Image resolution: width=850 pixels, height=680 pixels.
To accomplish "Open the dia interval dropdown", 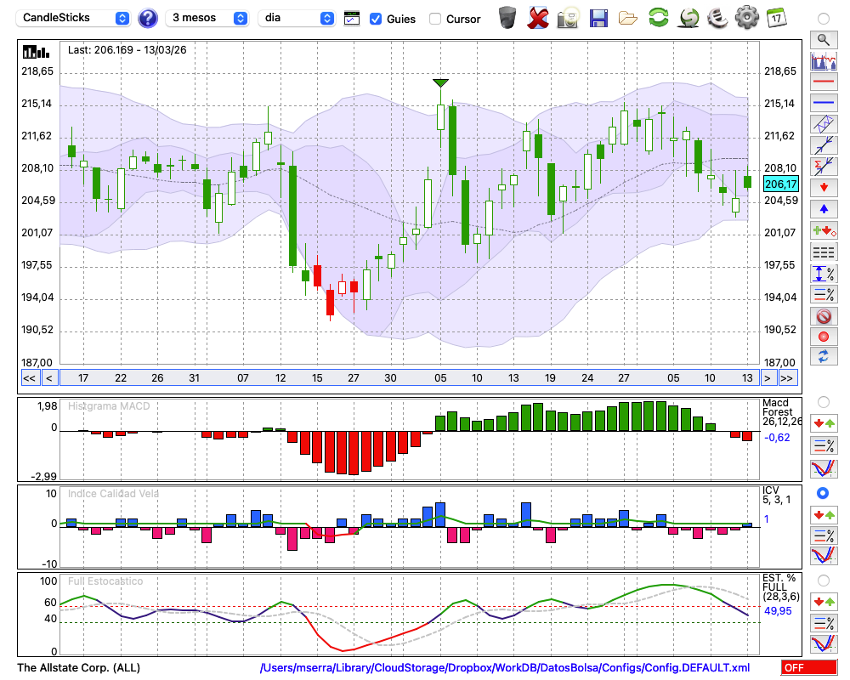I will pyautogui.click(x=296, y=18).
